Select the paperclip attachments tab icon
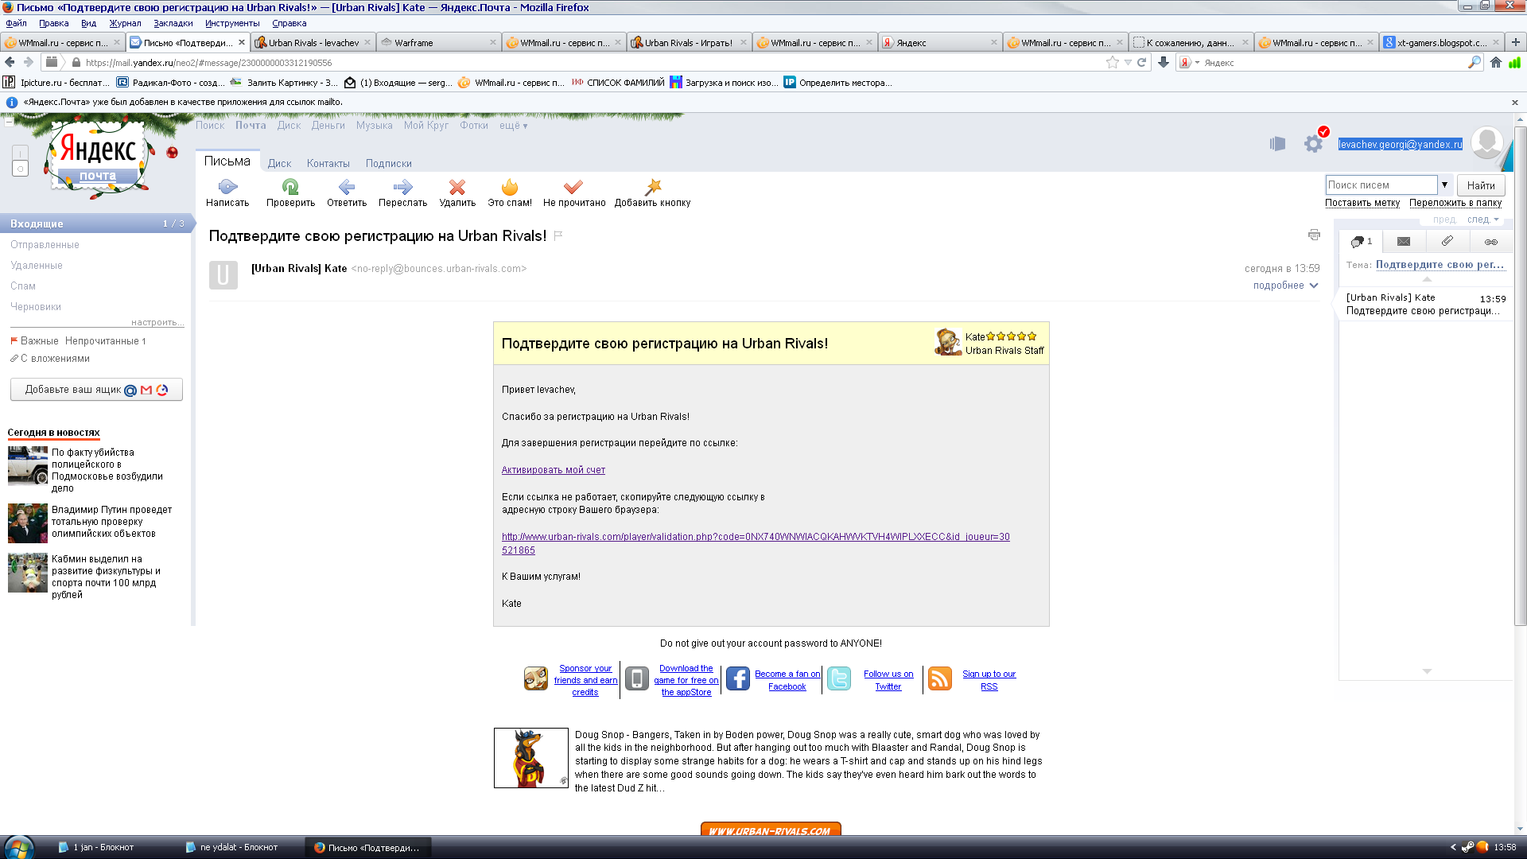 [x=1447, y=242]
